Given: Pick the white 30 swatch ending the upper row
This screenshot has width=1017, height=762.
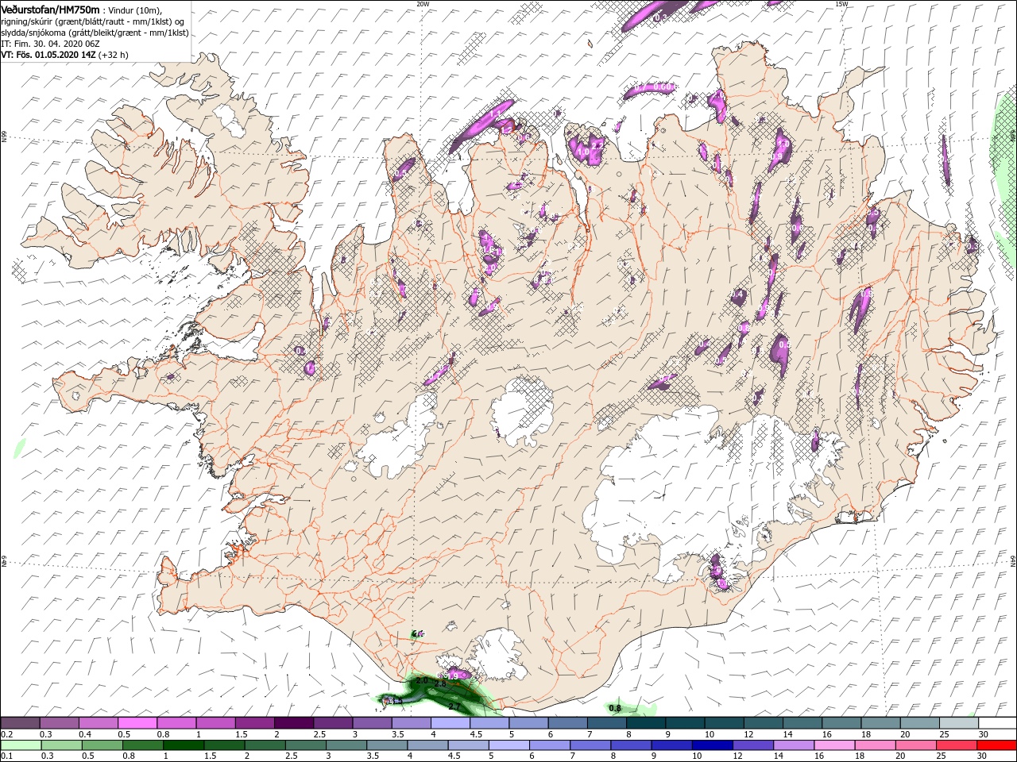Looking at the screenshot, I should pyautogui.click(x=997, y=723).
